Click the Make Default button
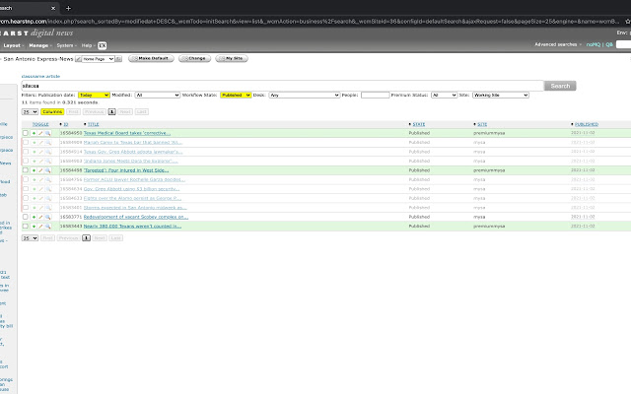 click(151, 59)
